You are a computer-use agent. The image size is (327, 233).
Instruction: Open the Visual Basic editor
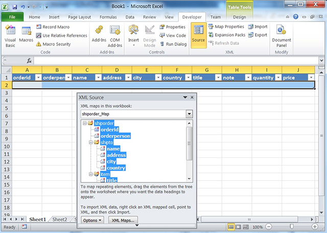(x=10, y=36)
